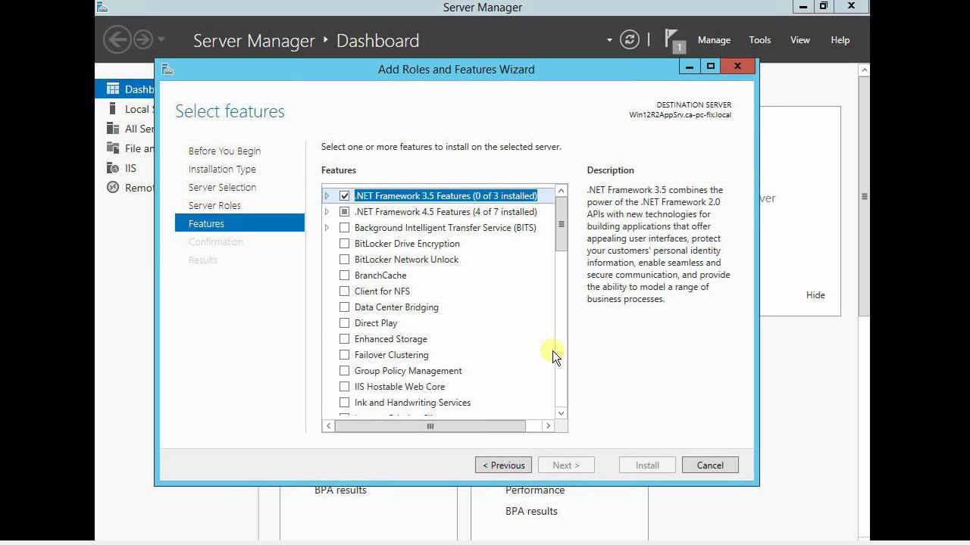Check the Enhanced Storage checkbox
970x545 pixels.
(x=345, y=338)
